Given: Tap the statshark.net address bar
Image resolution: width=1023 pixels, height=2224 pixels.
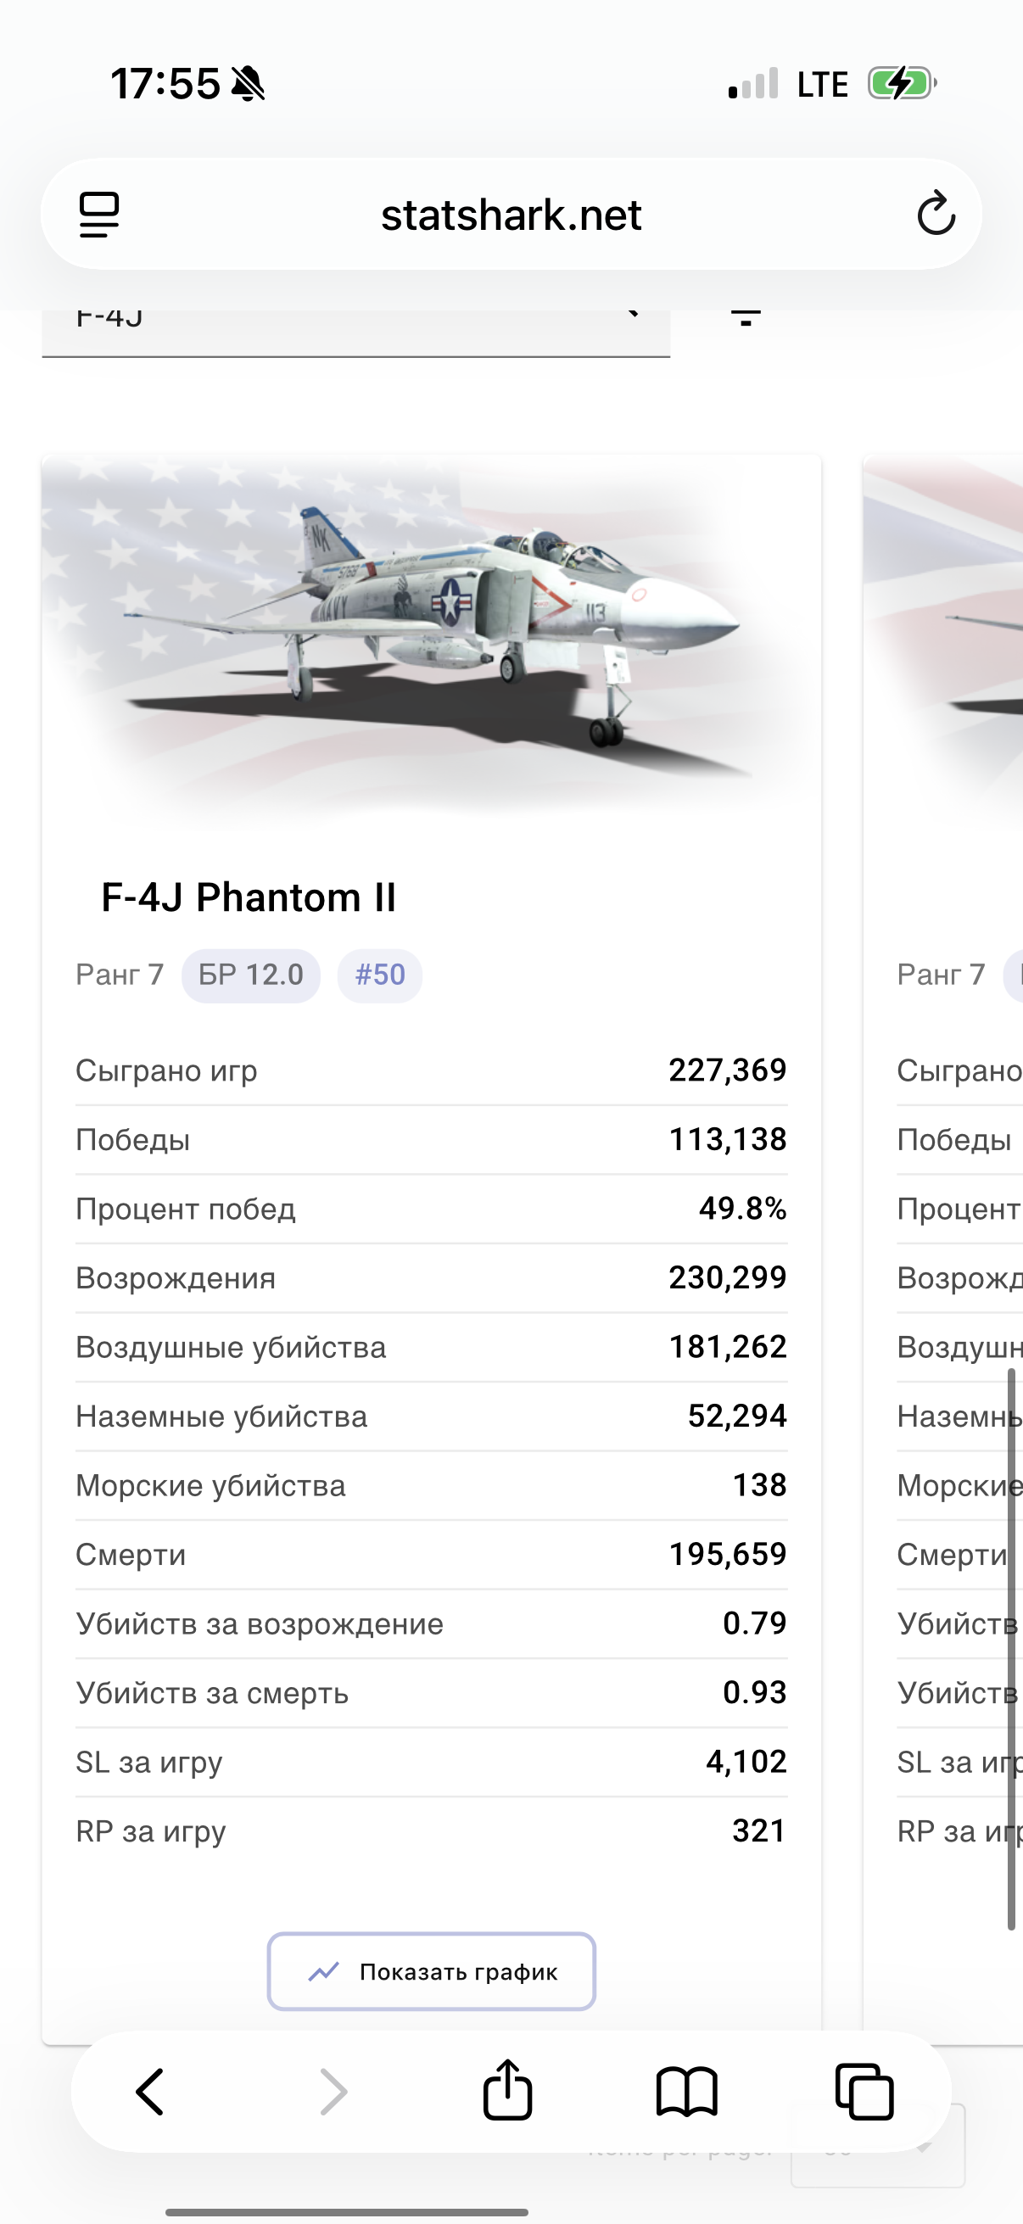Looking at the screenshot, I should pos(511,214).
